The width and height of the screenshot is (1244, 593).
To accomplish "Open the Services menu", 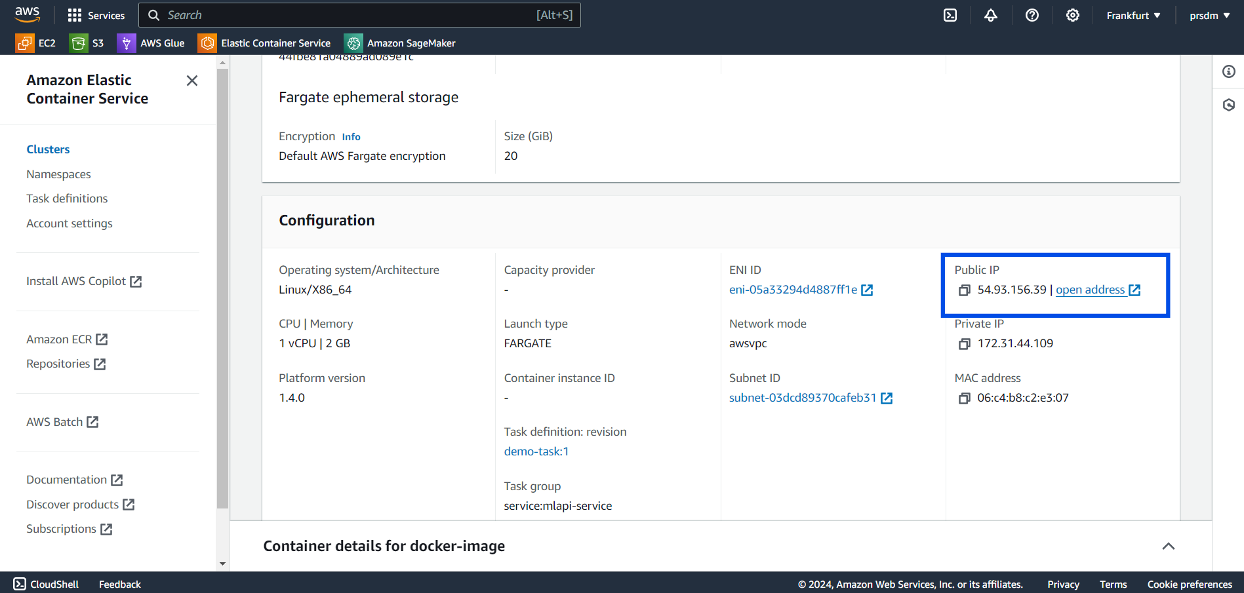I will pyautogui.click(x=96, y=15).
